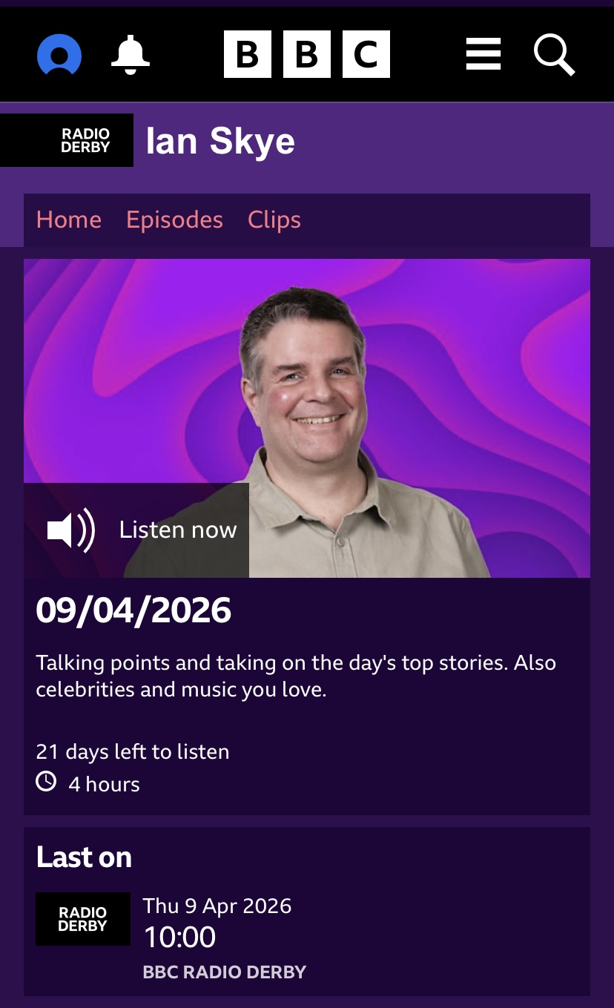
Task: Open the Clips tab
Action: pos(274,220)
